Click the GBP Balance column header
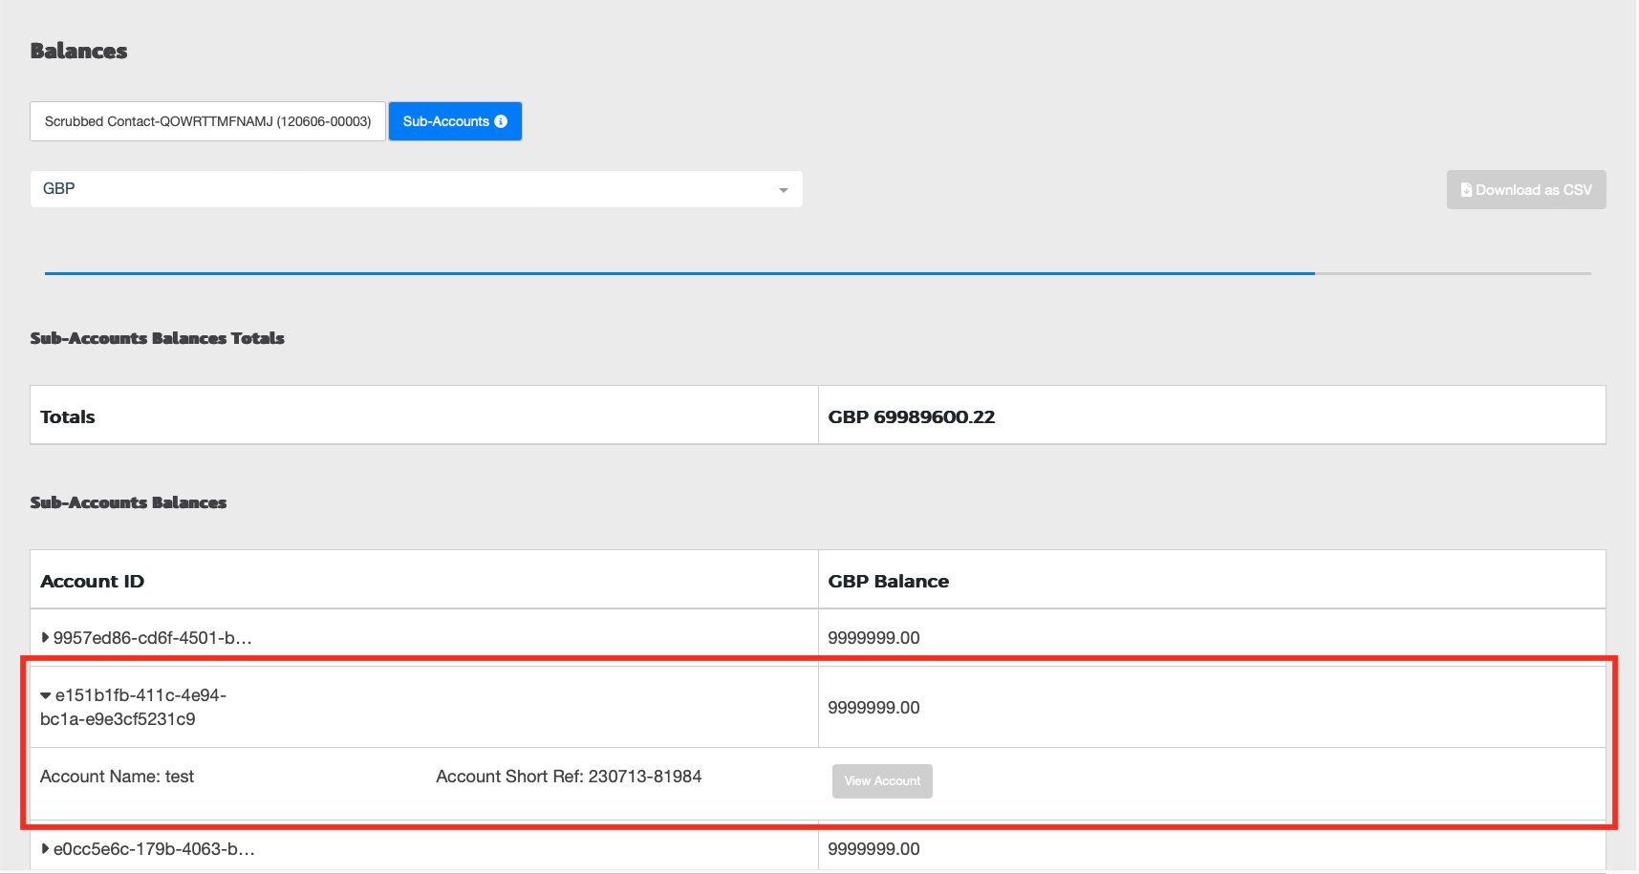Screen dimensions: 1639x874 888,581
